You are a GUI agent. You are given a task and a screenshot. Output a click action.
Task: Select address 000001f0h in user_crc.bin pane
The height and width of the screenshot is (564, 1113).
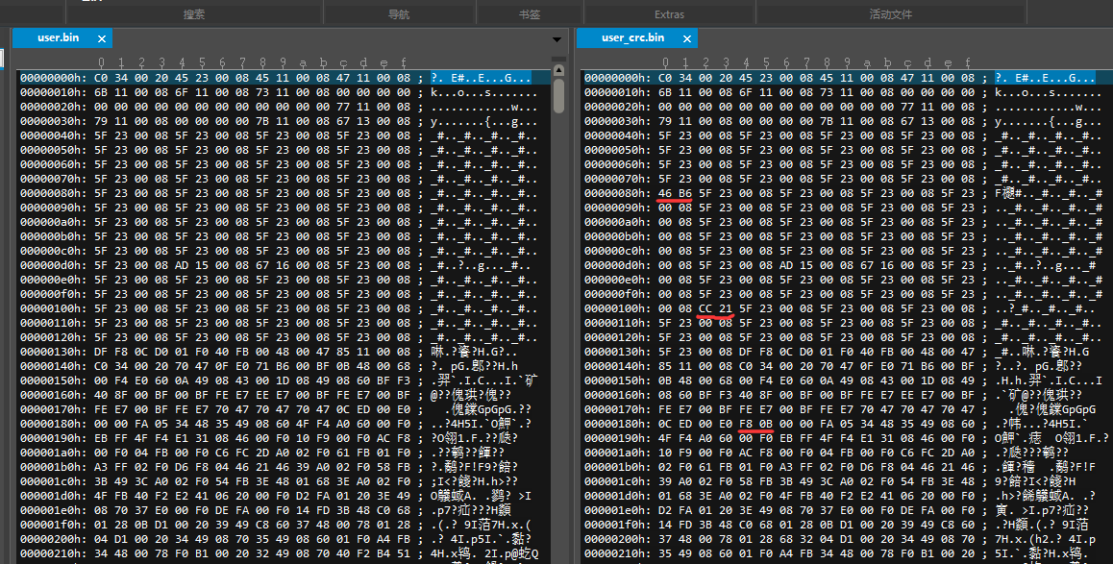pyautogui.click(x=618, y=525)
